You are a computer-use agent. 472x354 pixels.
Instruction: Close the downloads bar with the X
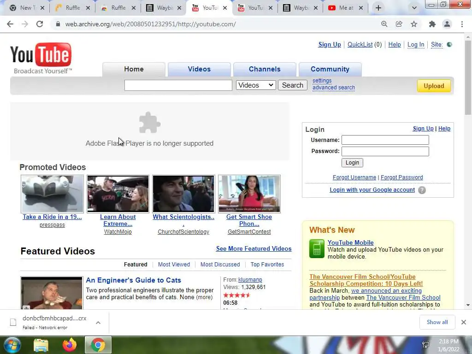(x=464, y=322)
